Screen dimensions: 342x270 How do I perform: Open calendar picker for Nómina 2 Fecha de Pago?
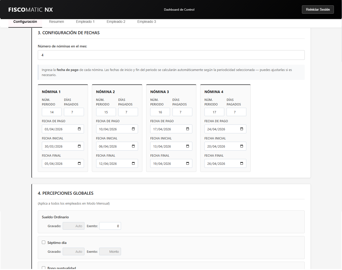[x=133, y=129]
